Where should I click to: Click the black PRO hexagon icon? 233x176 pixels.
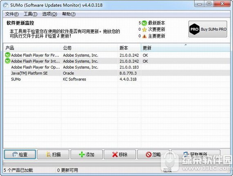coord(194,29)
